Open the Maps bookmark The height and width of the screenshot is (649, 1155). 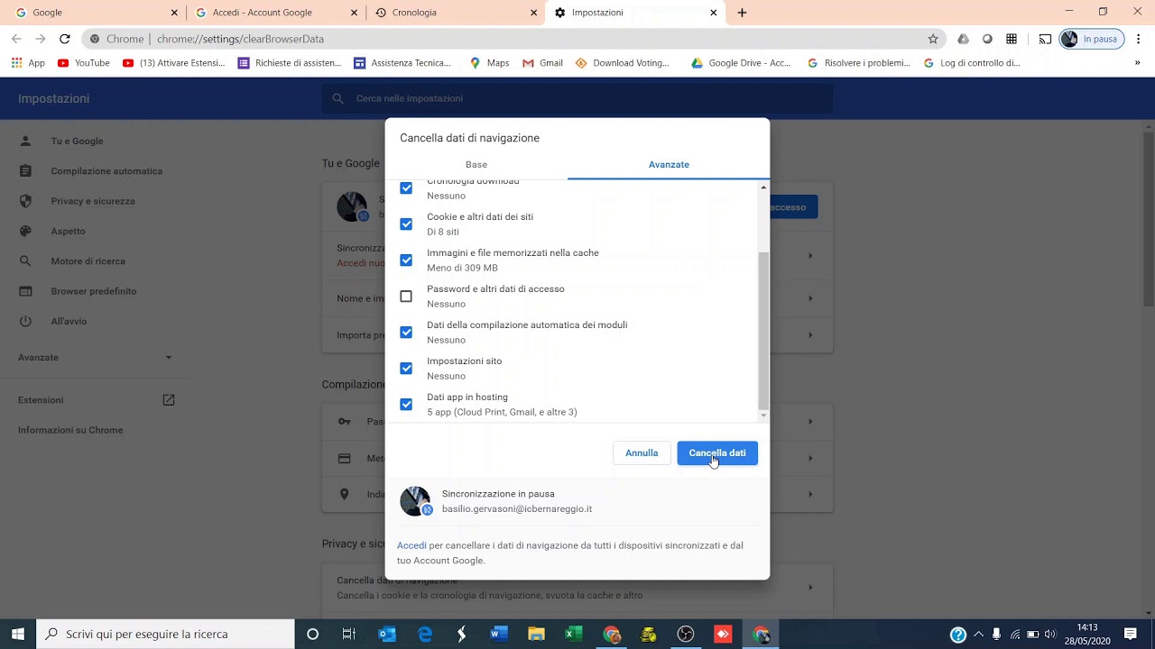pos(489,63)
